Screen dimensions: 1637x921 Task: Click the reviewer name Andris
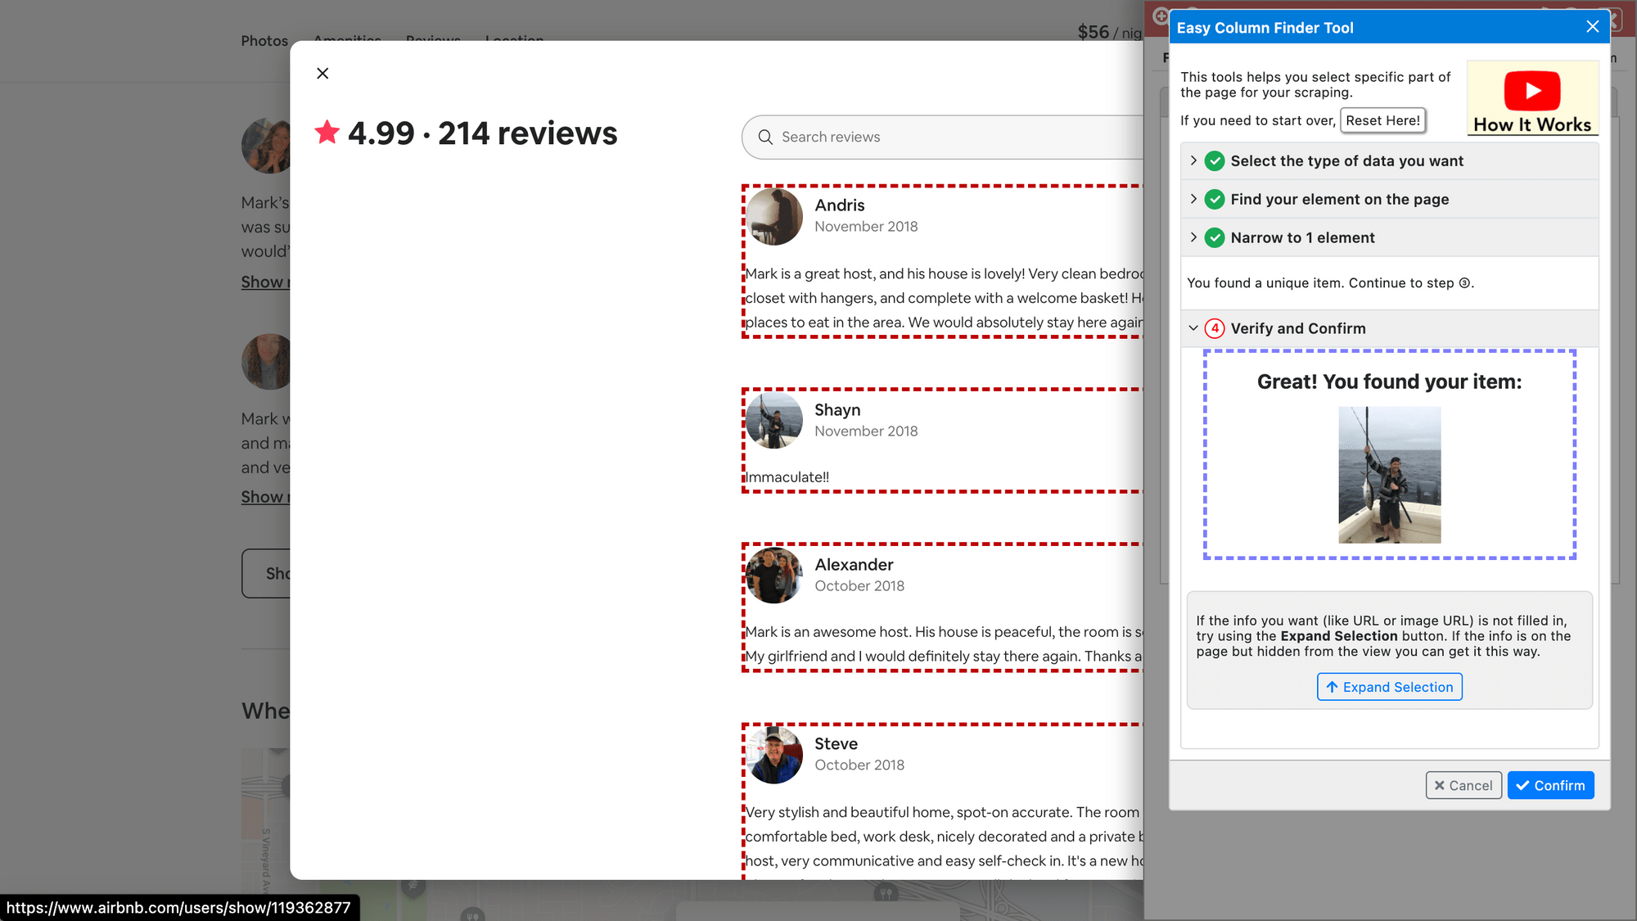[840, 205]
